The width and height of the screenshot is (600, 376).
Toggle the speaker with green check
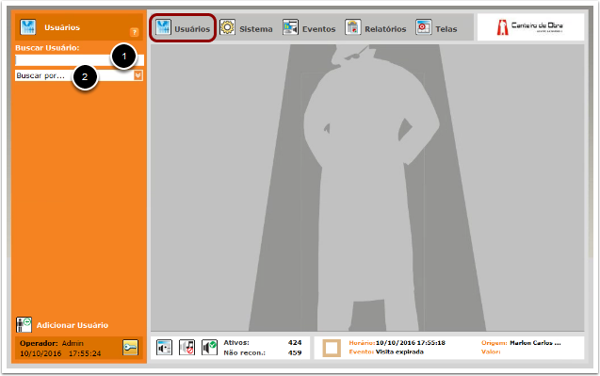tap(209, 348)
